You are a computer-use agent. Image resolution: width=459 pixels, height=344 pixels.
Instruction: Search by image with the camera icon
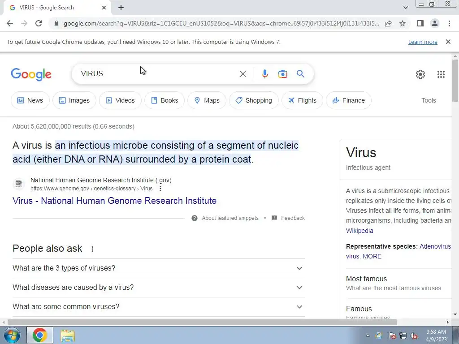tap(282, 74)
